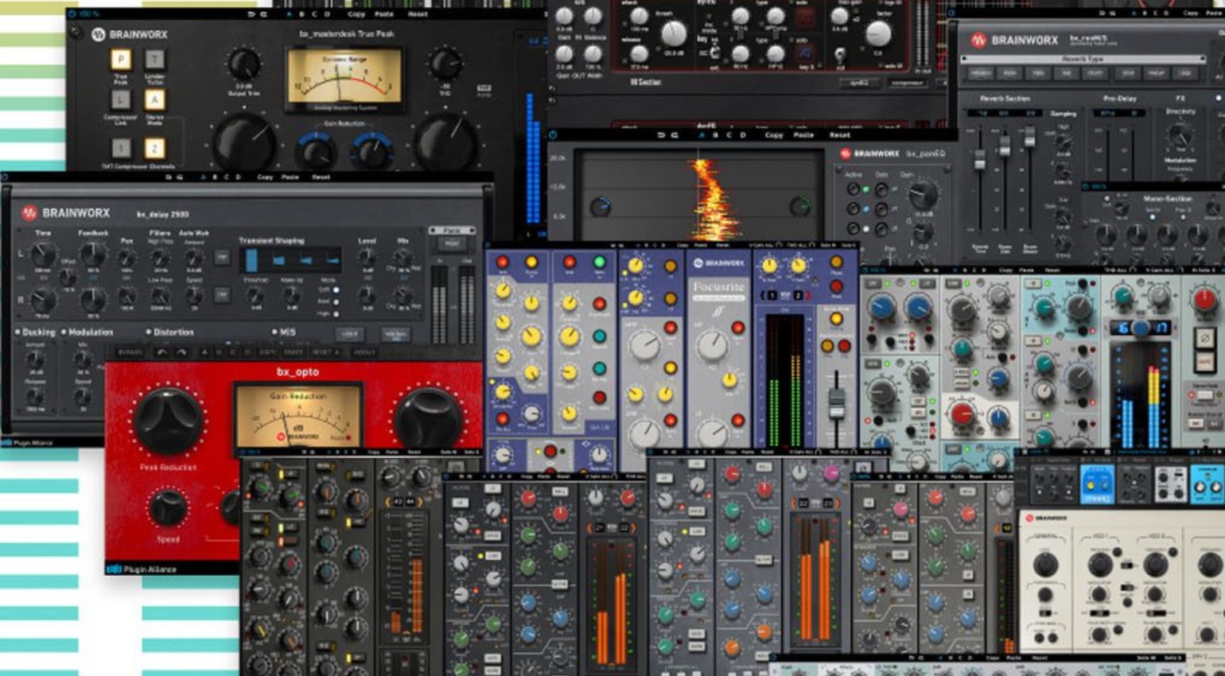Click Copy in bx_delay 2500 toolbar

(266, 177)
